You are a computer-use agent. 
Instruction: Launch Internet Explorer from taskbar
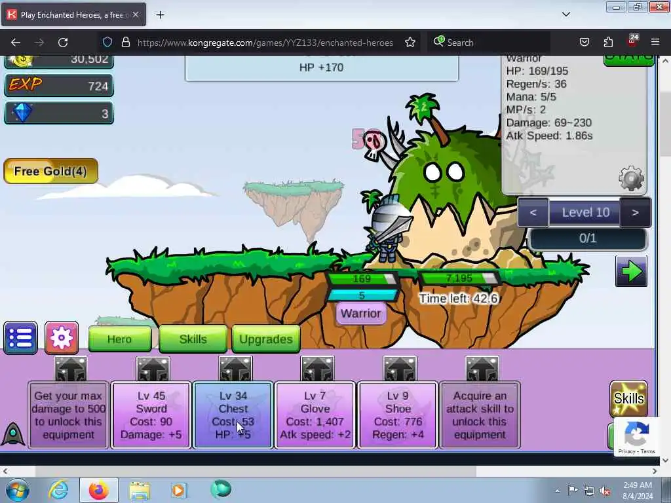tap(58, 491)
